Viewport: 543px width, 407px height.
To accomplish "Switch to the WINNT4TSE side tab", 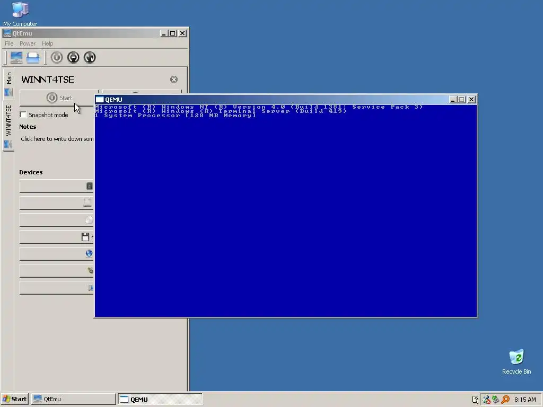I will click(8, 126).
